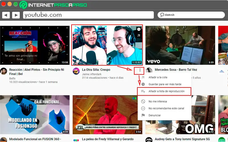Click into the Search field

(191, 15)
